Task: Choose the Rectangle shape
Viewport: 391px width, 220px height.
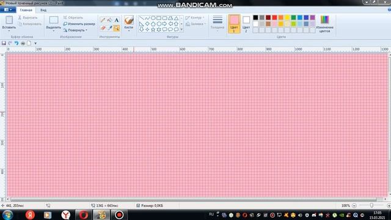Action: (159, 18)
